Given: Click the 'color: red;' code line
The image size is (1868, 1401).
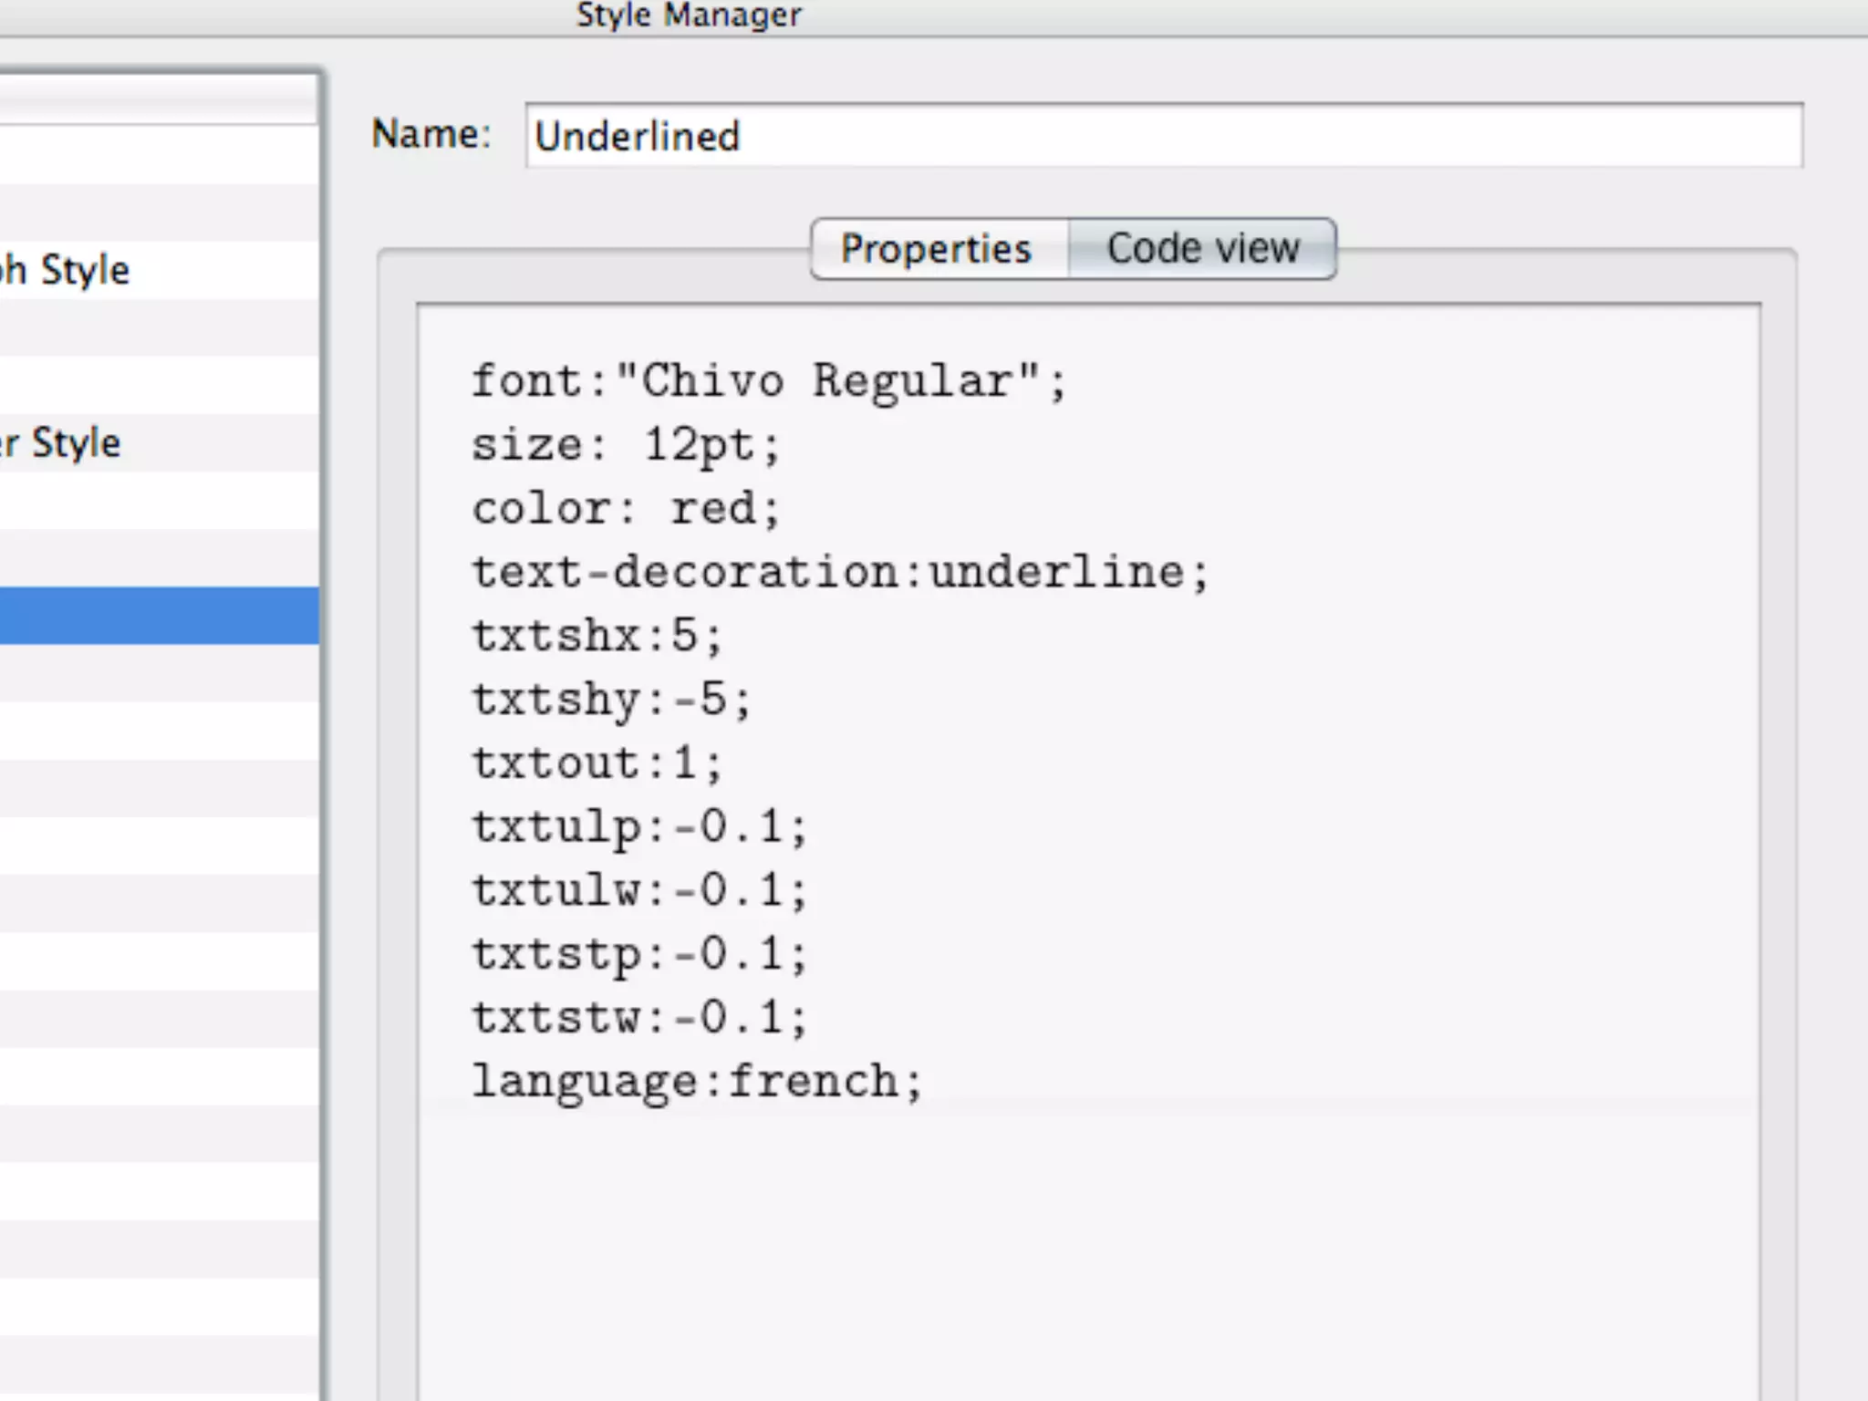Looking at the screenshot, I should [625, 509].
